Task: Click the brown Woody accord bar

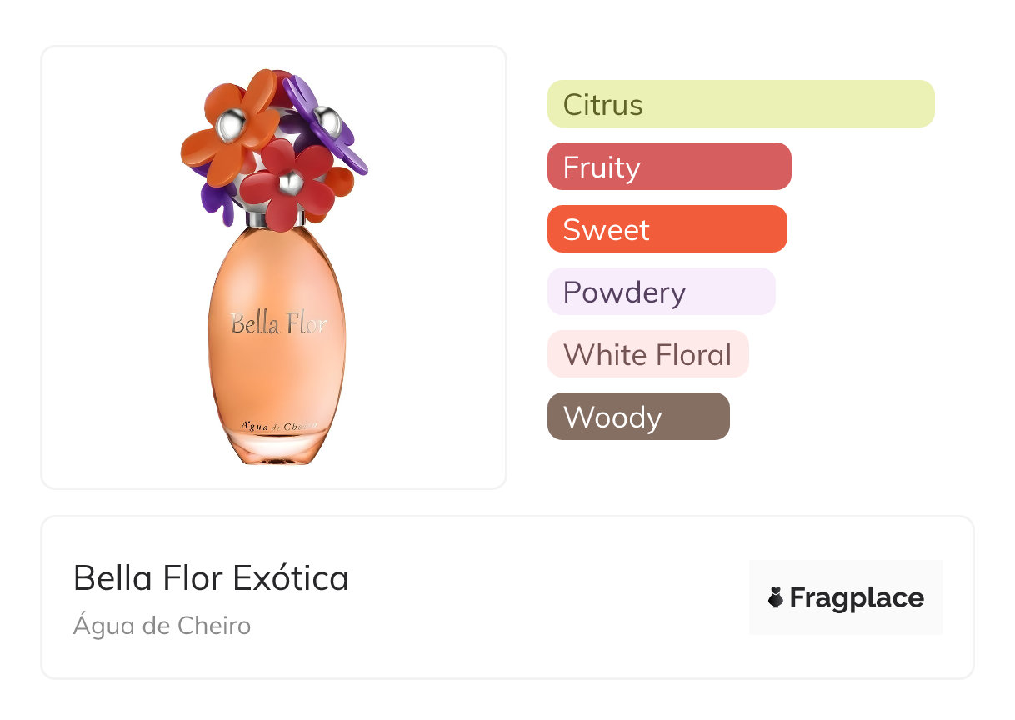Action: click(x=637, y=417)
